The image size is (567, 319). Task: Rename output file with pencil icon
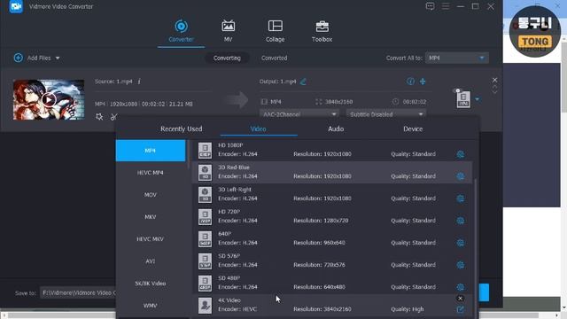tap(303, 82)
